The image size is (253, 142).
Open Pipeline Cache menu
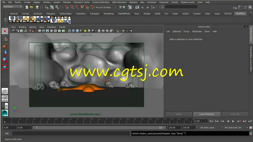coord(188,2)
